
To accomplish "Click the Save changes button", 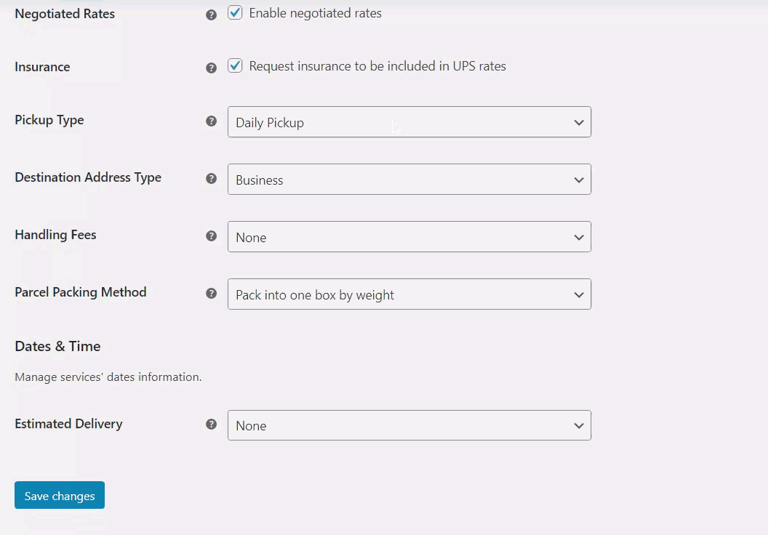I will coord(60,496).
